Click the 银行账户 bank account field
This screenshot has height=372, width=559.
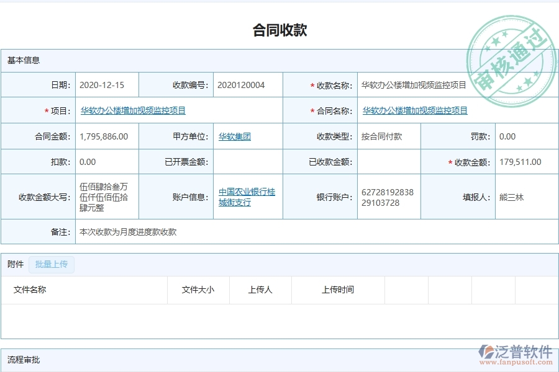coord(385,196)
